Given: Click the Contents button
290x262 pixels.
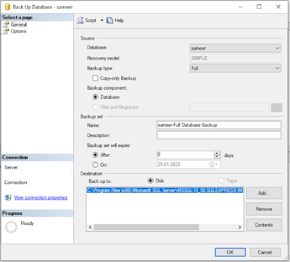Looking at the screenshot, I should click(x=264, y=225).
